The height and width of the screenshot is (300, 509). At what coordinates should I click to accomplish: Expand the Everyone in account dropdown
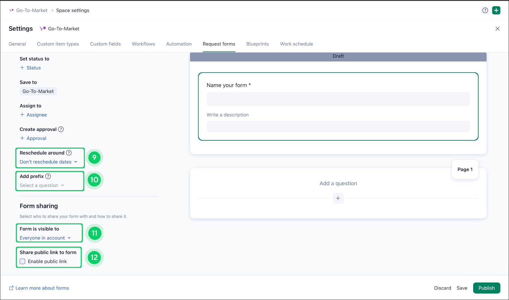click(x=45, y=238)
